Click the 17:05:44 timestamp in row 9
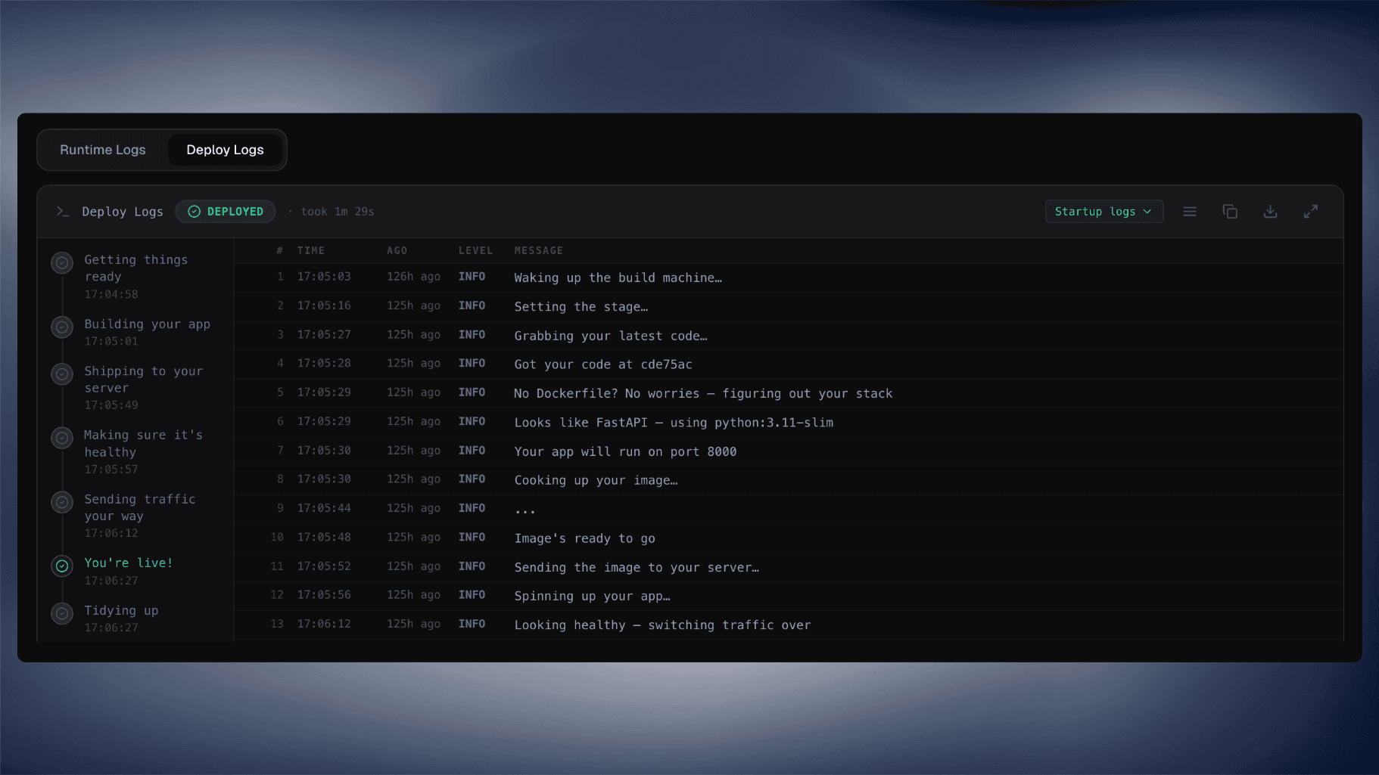The width and height of the screenshot is (1379, 775). point(324,508)
